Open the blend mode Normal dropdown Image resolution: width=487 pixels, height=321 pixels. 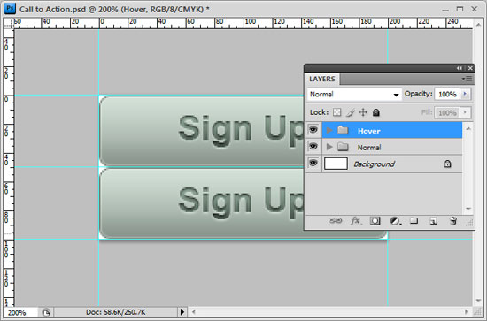(354, 95)
